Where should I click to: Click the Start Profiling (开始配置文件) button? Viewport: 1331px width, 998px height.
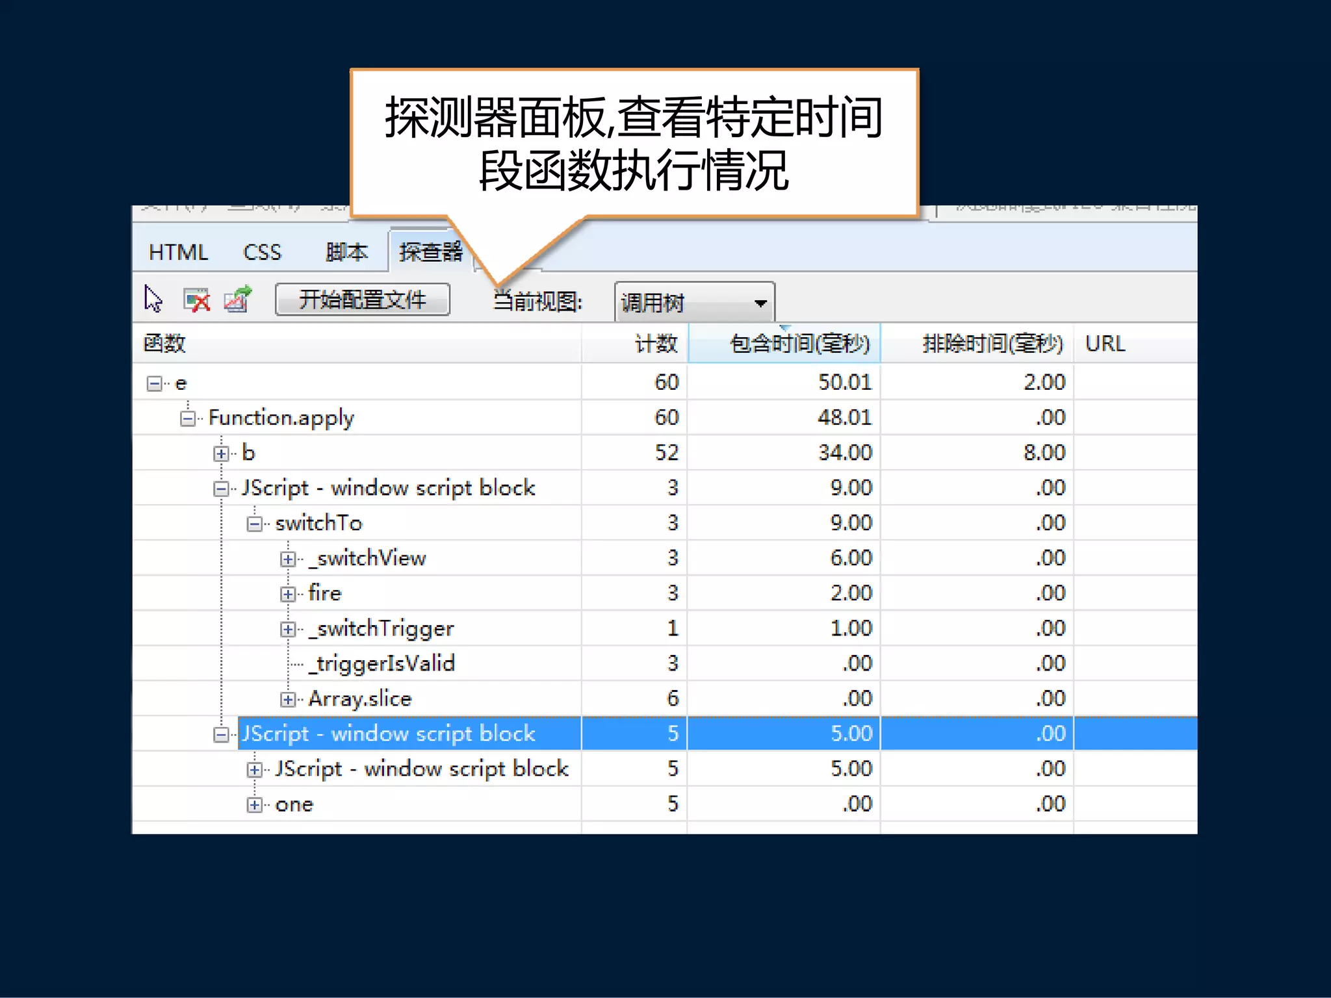(362, 300)
